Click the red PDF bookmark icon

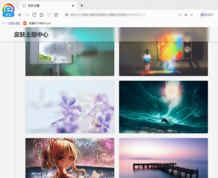click(x=25, y=23)
